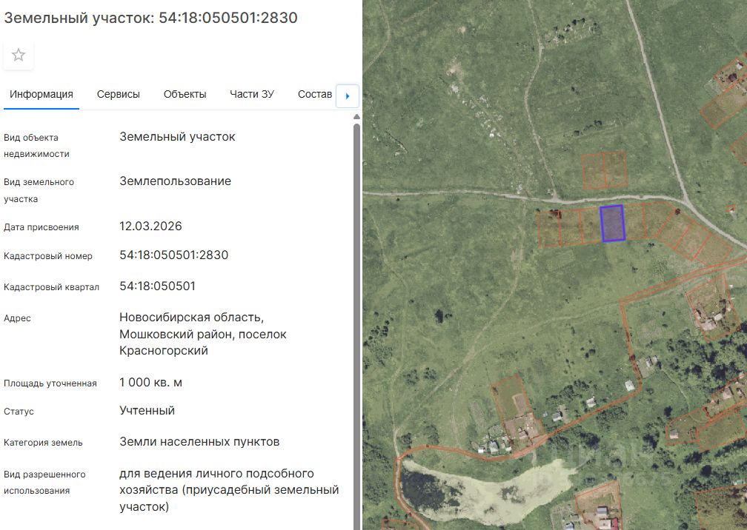Click the info panel vertical scrollbar
The image size is (747, 530).
point(357,326)
